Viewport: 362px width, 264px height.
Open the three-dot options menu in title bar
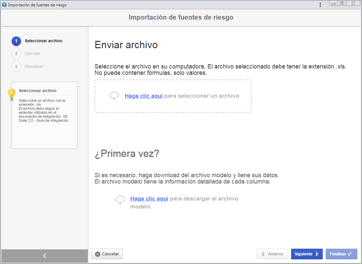pyautogui.click(x=320, y=5)
